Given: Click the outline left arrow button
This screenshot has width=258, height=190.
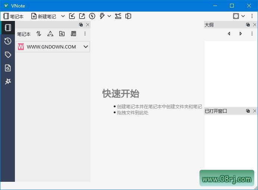Looking at the screenshot, I should (229, 34).
